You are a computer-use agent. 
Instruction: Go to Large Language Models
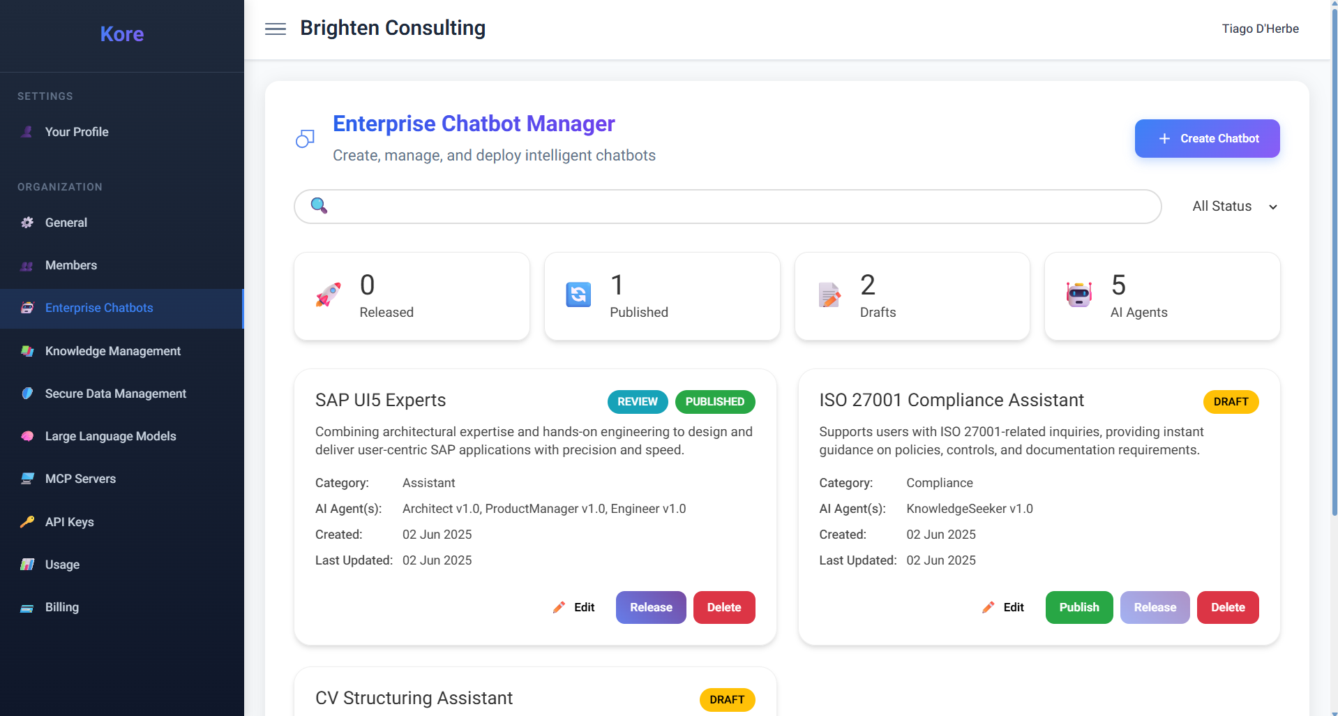[x=122, y=436]
